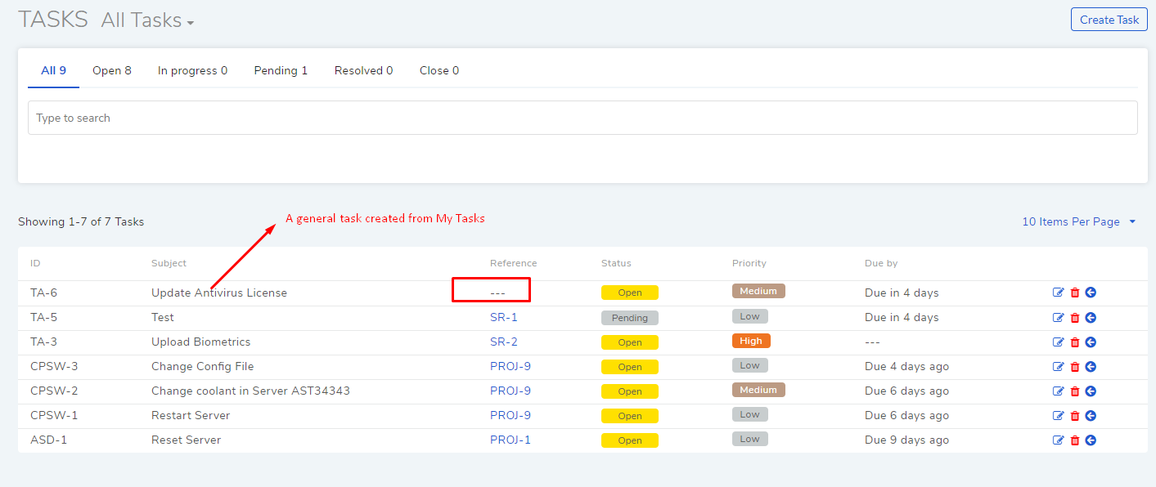1156x487 pixels.
Task: Click the Open status badge for TA-6
Action: point(630,293)
